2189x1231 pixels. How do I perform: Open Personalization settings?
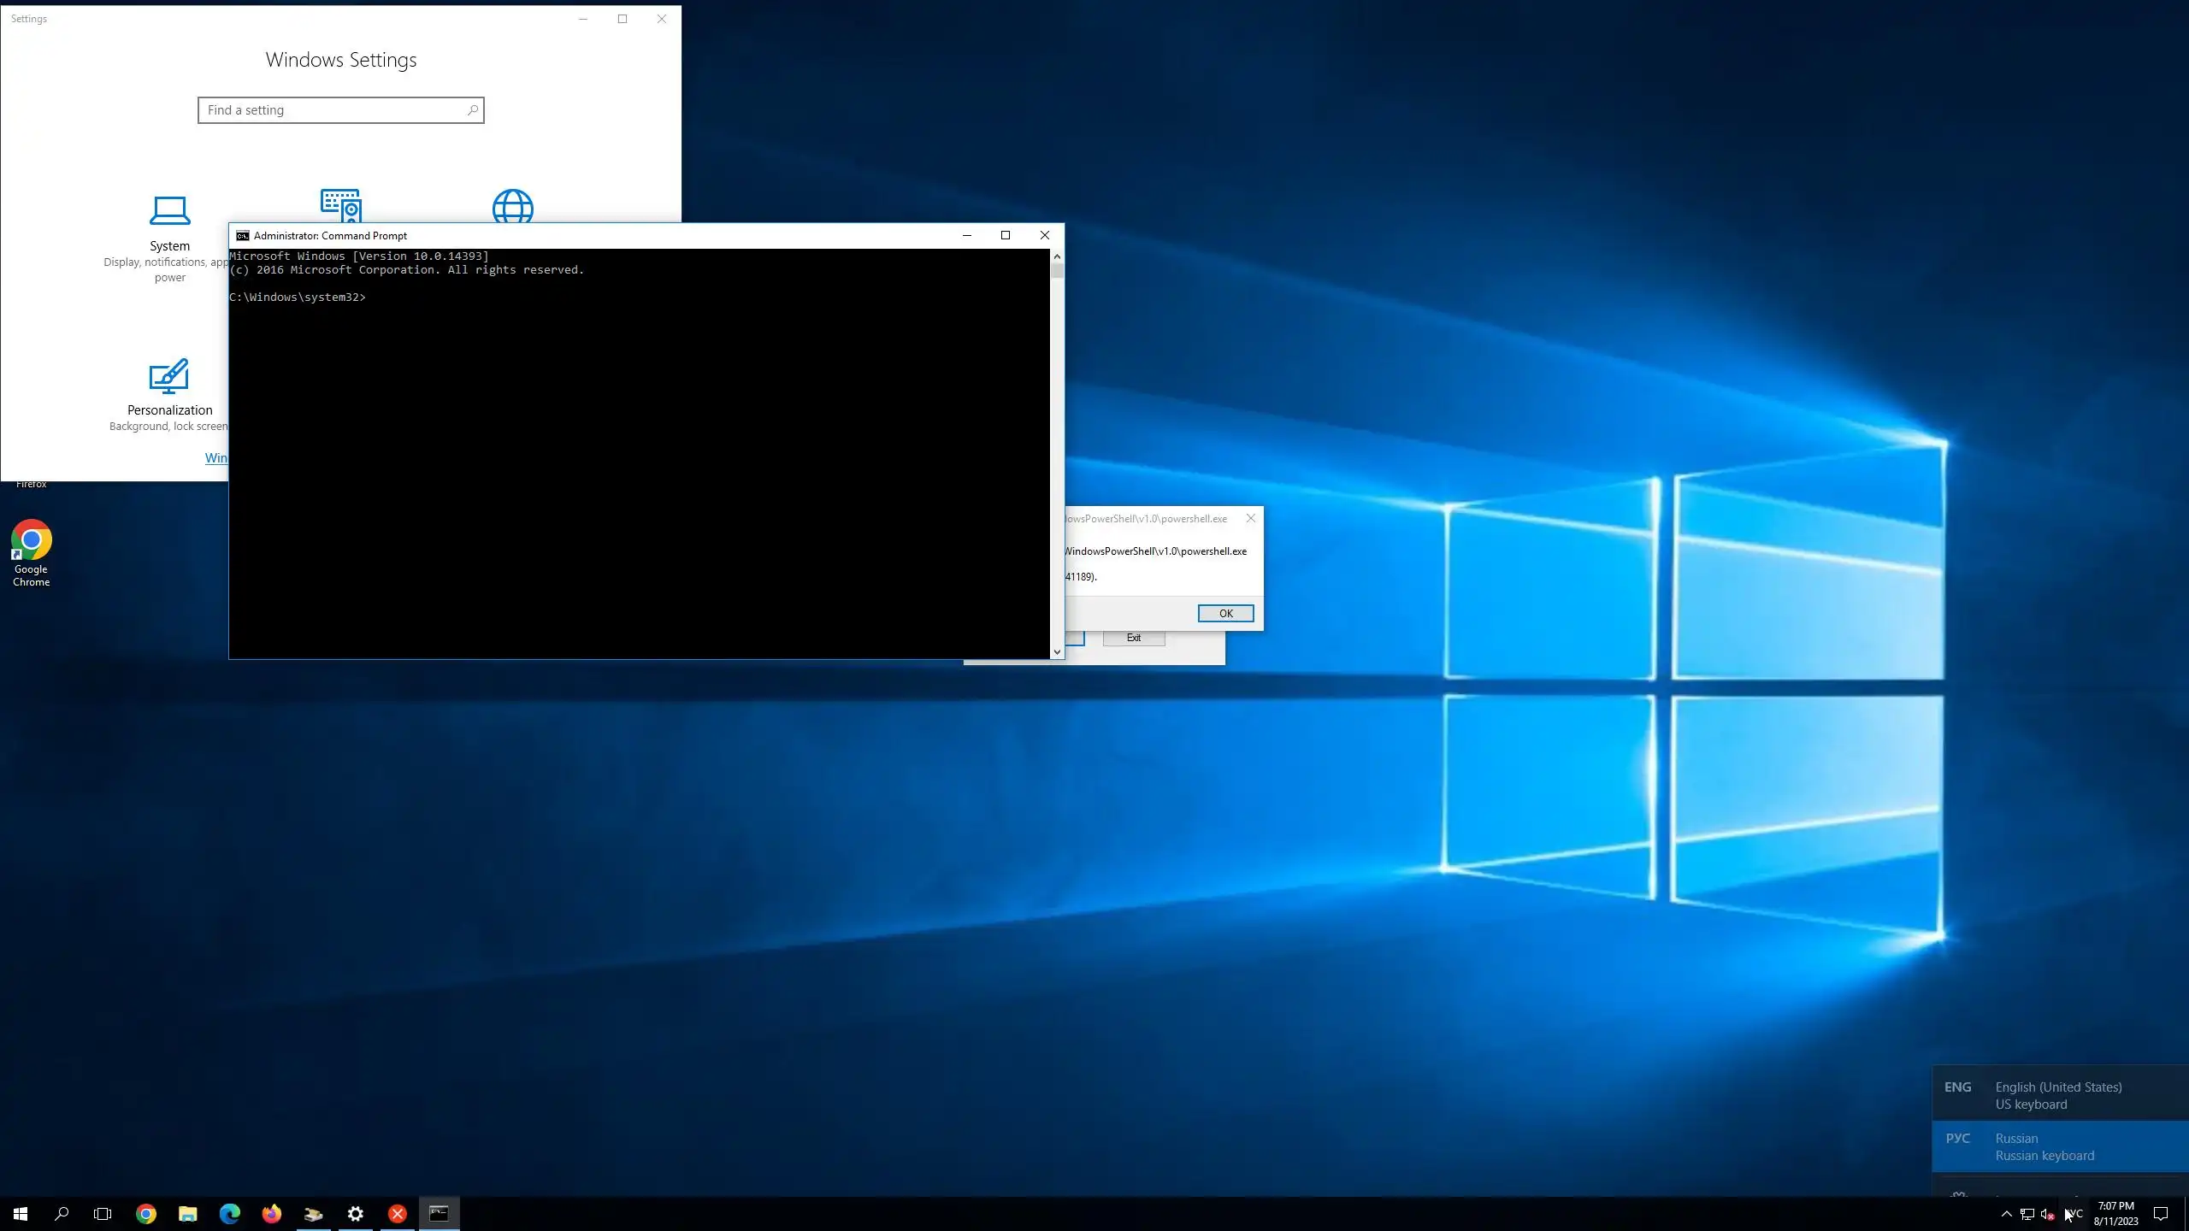(169, 393)
